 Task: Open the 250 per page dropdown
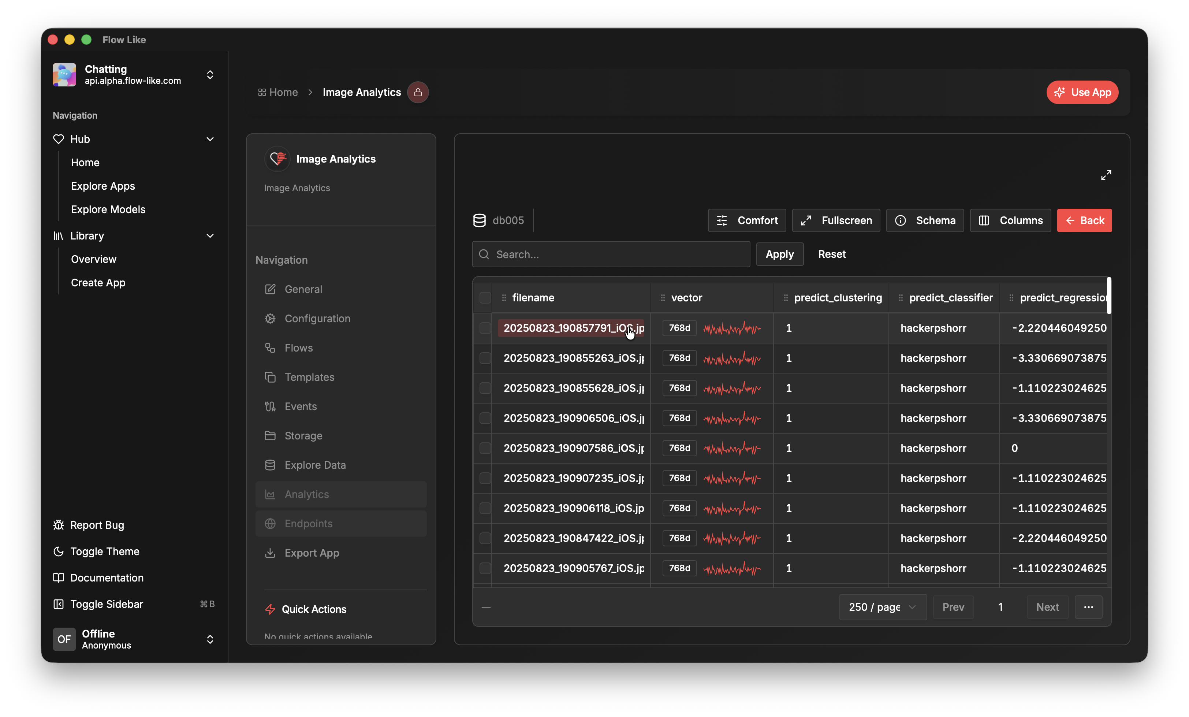coord(882,607)
